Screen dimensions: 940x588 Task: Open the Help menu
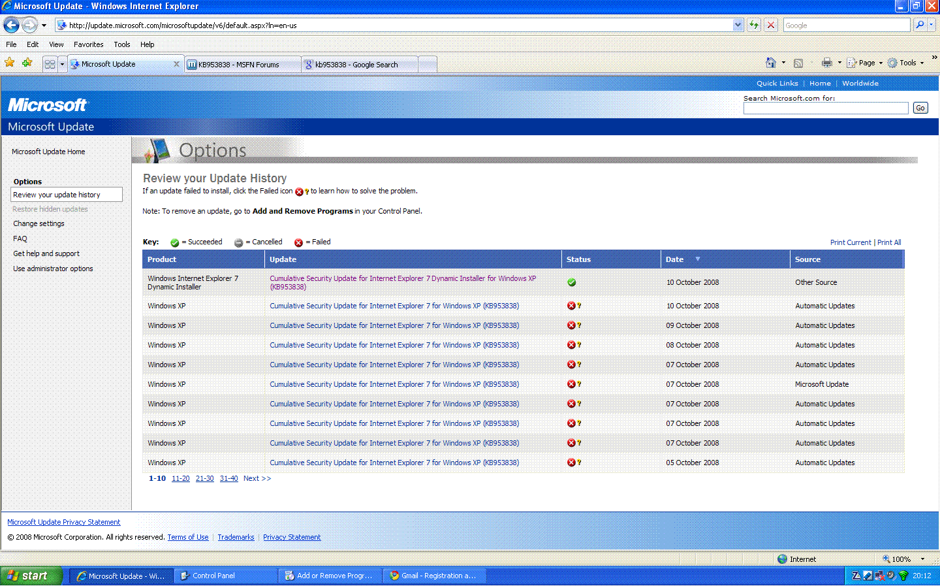coord(148,44)
